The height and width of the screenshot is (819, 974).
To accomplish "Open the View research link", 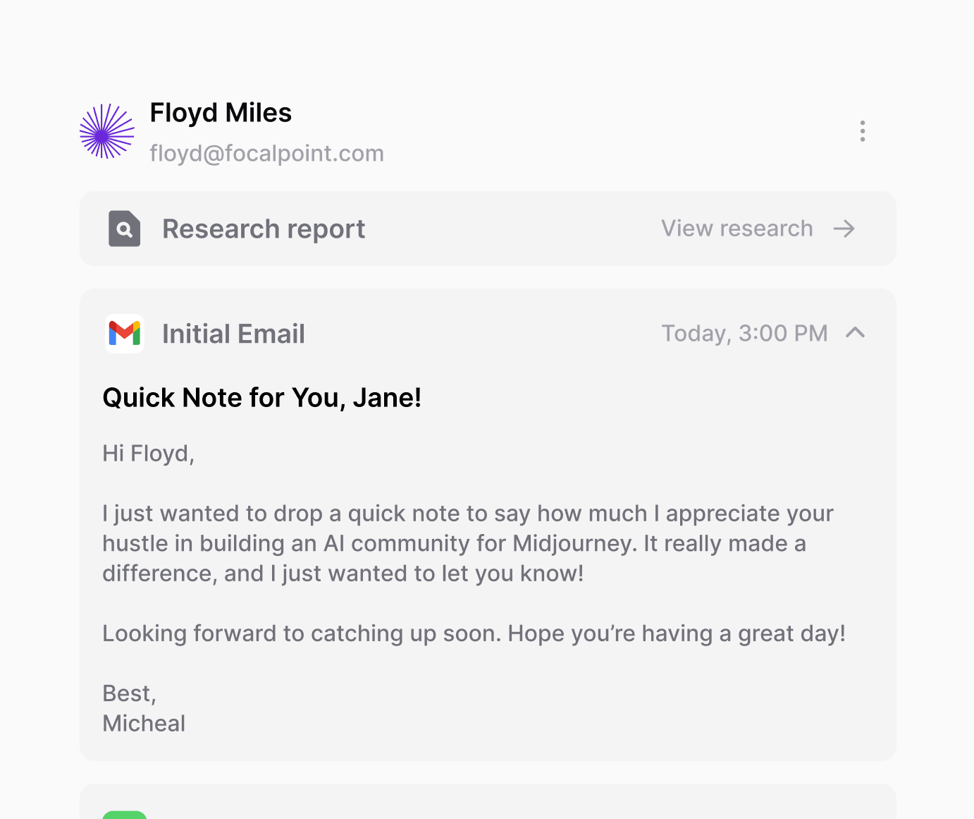I will [736, 229].
